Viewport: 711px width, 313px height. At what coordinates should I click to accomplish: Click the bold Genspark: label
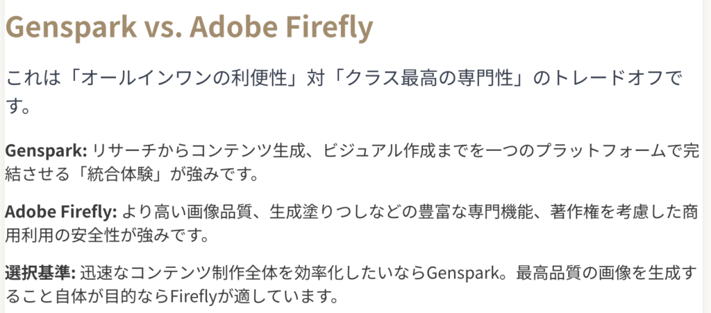(x=46, y=152)
